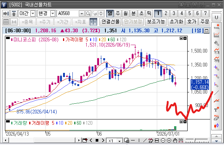The image size is (224, 145).
Task: Click the A0568 symbol input field
Action: click(x=68, y=14)
